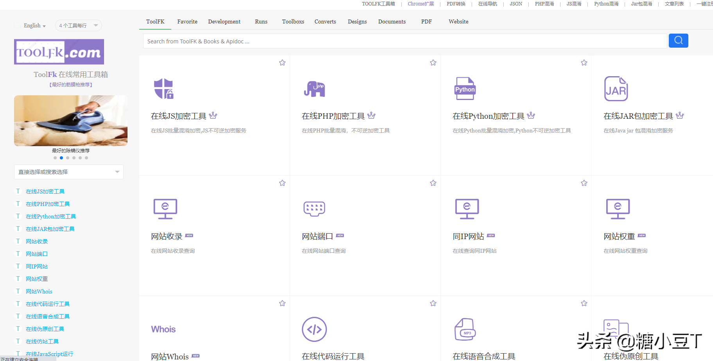Click the Python file icon
The image size is (713, 361).
(x=465, y=89)
